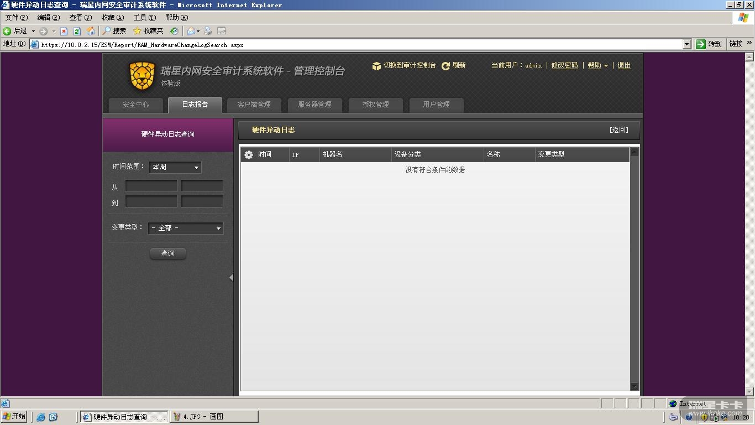The image size is (755, 425).
Task: Click the 修改密码 link
Action: click(x=564, y=65)
